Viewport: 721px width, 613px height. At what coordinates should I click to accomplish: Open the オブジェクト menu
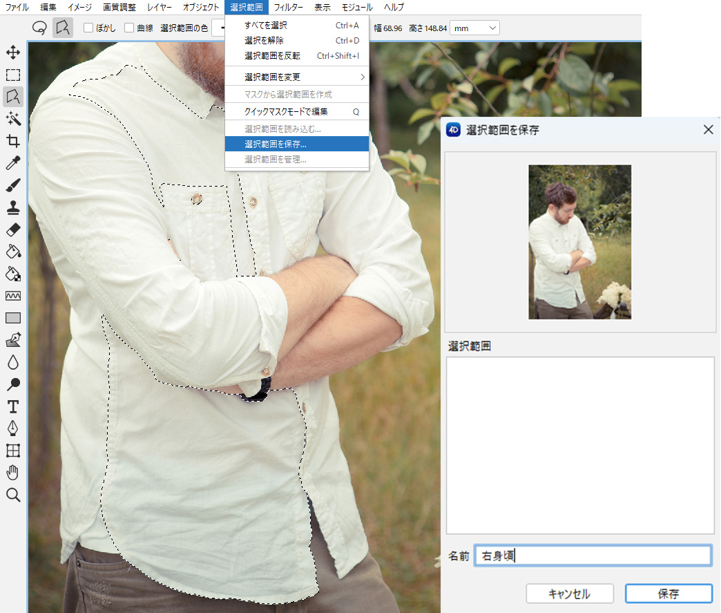click(201, 8)
